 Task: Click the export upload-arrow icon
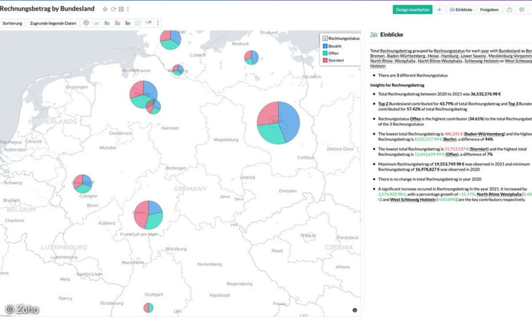click(x=509, y=9)
